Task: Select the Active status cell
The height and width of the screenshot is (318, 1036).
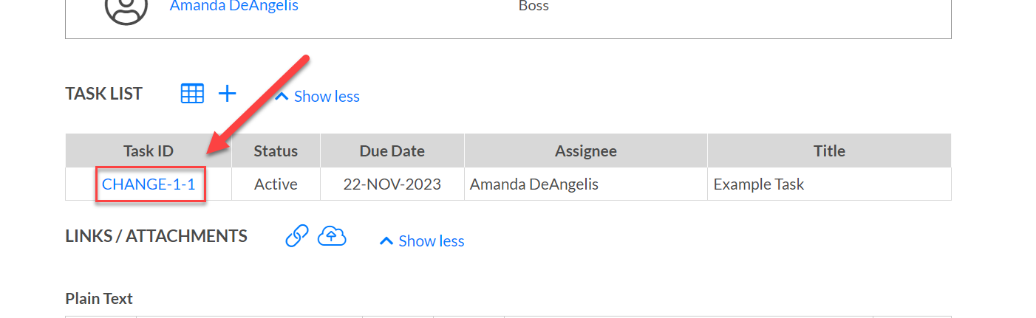Action: pyautogui.click(x=276, y=184)
